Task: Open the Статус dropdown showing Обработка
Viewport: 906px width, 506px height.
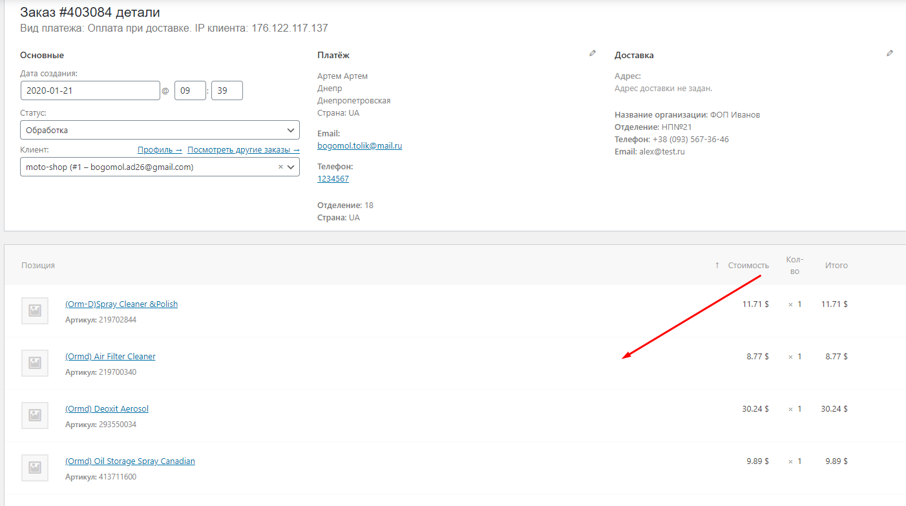Action: pyautogui.click(x=160, y=130)
